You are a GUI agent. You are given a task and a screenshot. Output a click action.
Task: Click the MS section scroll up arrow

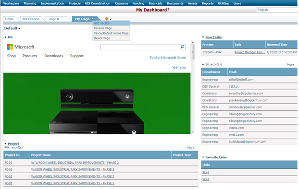(x=193, y=42)
